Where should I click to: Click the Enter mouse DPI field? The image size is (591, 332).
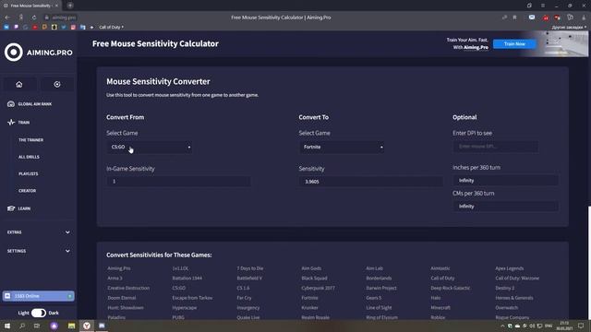point(496,147)
